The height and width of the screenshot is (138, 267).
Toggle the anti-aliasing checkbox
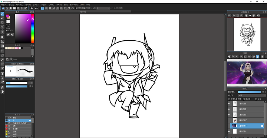pos(77,8)
